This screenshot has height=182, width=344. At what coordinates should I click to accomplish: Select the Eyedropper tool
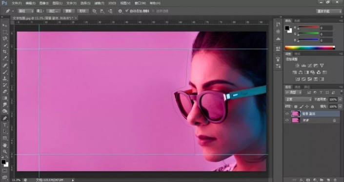(x=4, y=58)
